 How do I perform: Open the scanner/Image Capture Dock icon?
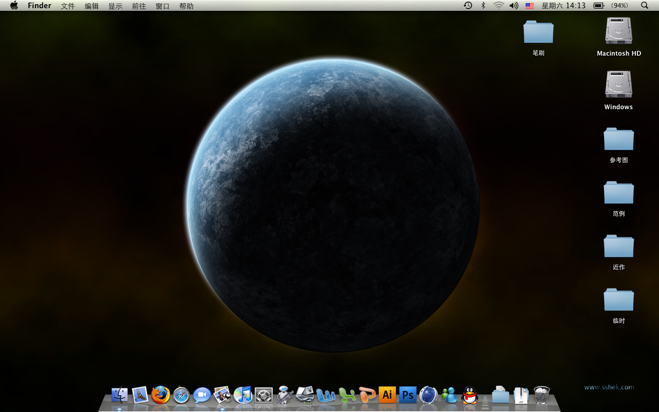[305, 395]
